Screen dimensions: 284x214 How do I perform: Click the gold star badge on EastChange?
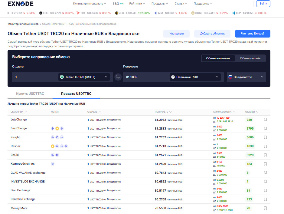[x=57, y=129]
